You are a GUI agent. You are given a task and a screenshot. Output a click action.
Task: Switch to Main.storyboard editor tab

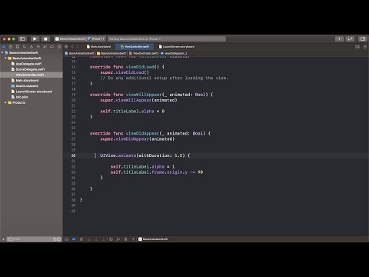[x=99, y=47]
